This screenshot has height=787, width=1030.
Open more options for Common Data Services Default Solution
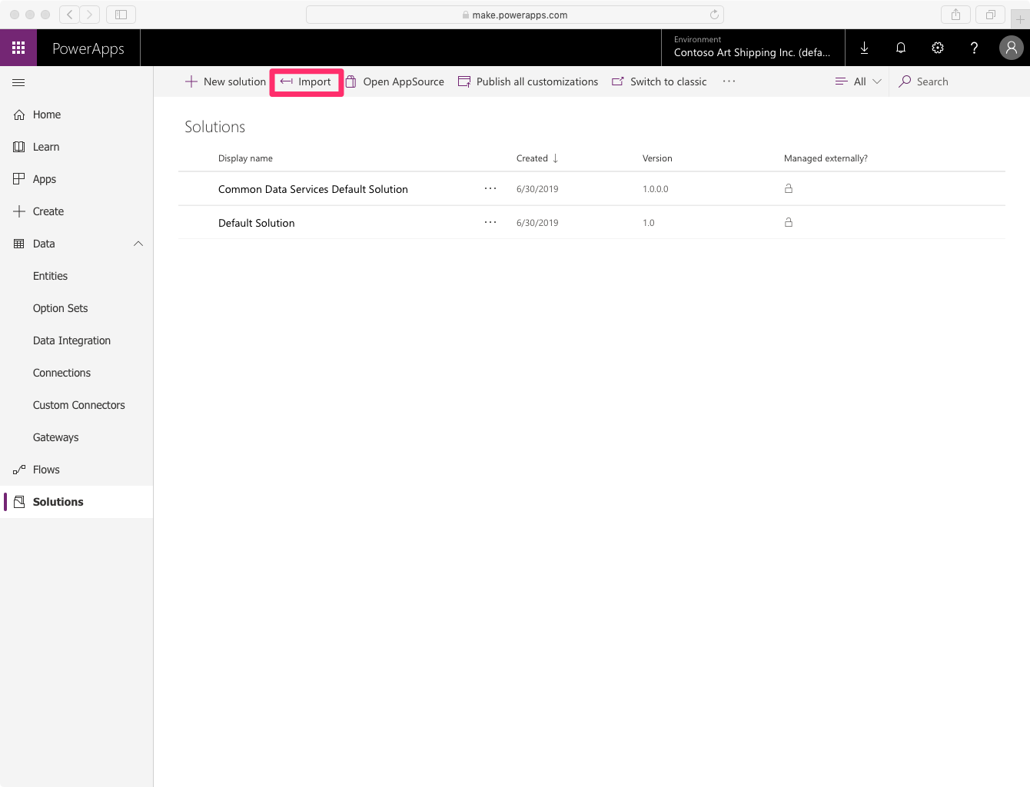click(x=490, y=188)
